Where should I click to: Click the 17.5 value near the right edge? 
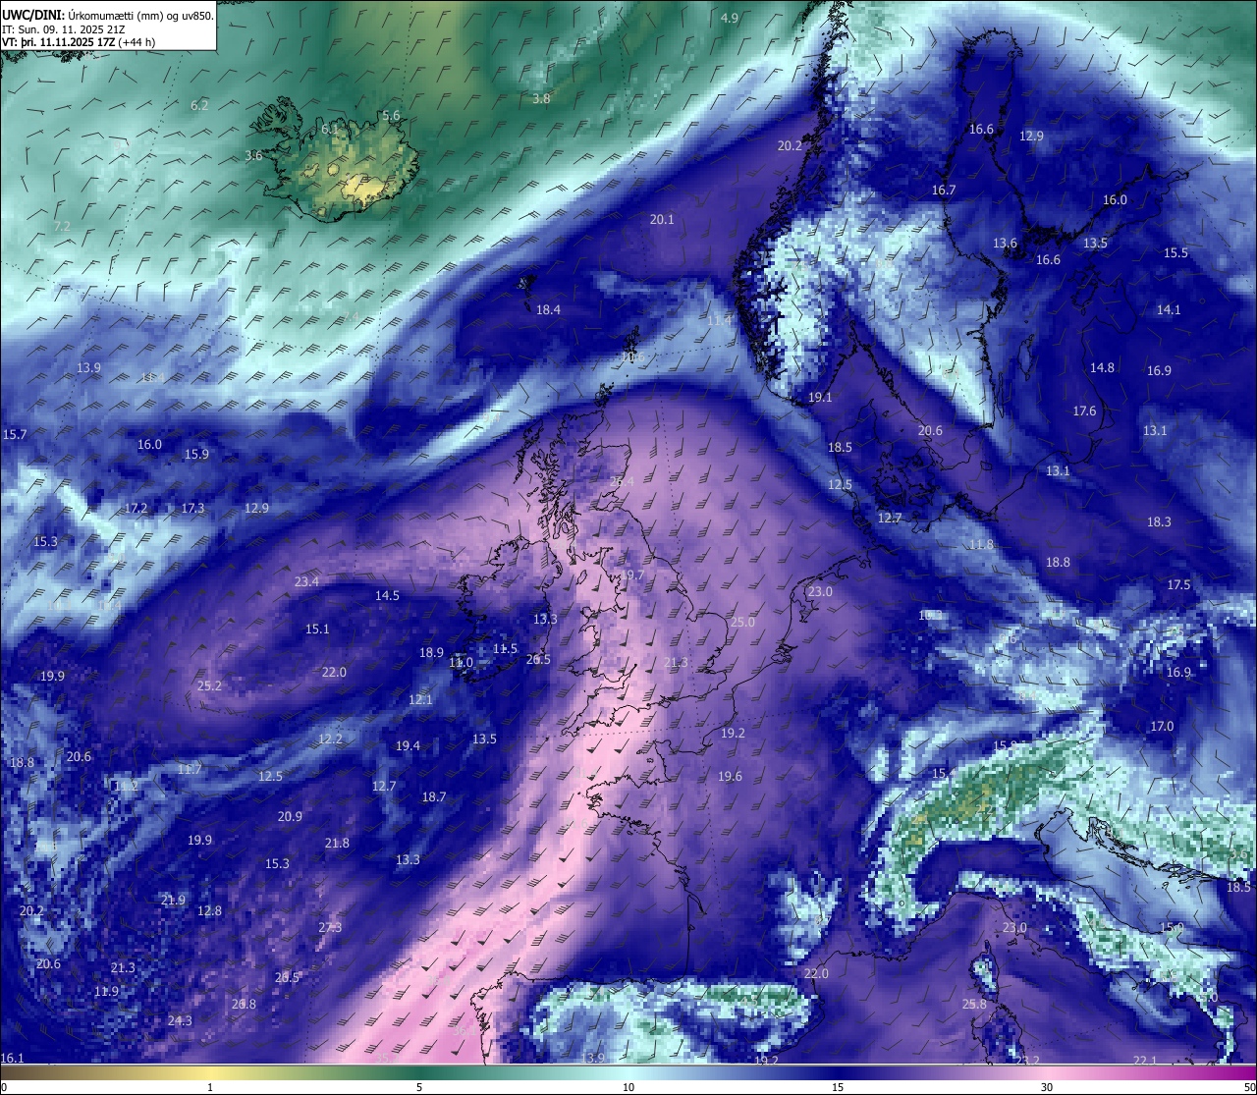[x=1178, y=585]
